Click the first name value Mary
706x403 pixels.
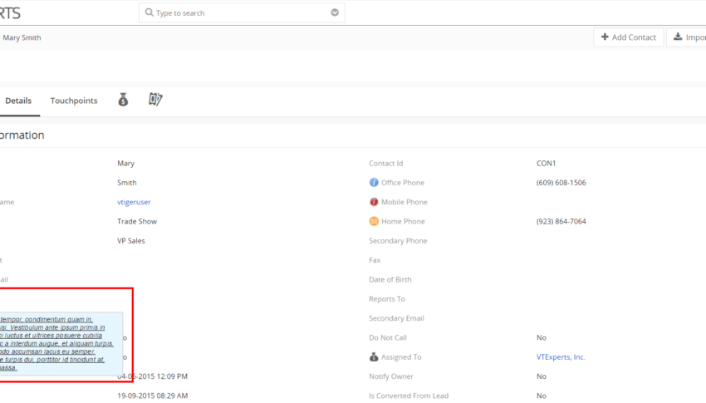(125, 163)
